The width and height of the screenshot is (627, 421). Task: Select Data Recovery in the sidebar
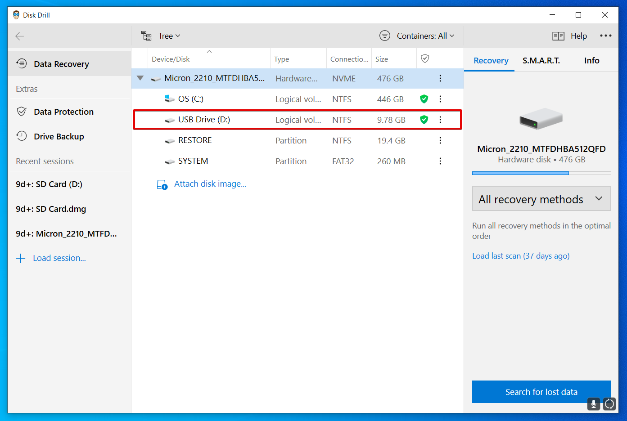[69, 64]
